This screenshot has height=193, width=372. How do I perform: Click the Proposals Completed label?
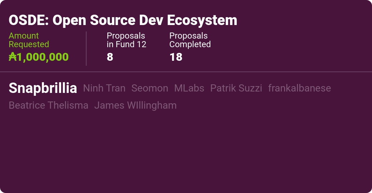190,40
